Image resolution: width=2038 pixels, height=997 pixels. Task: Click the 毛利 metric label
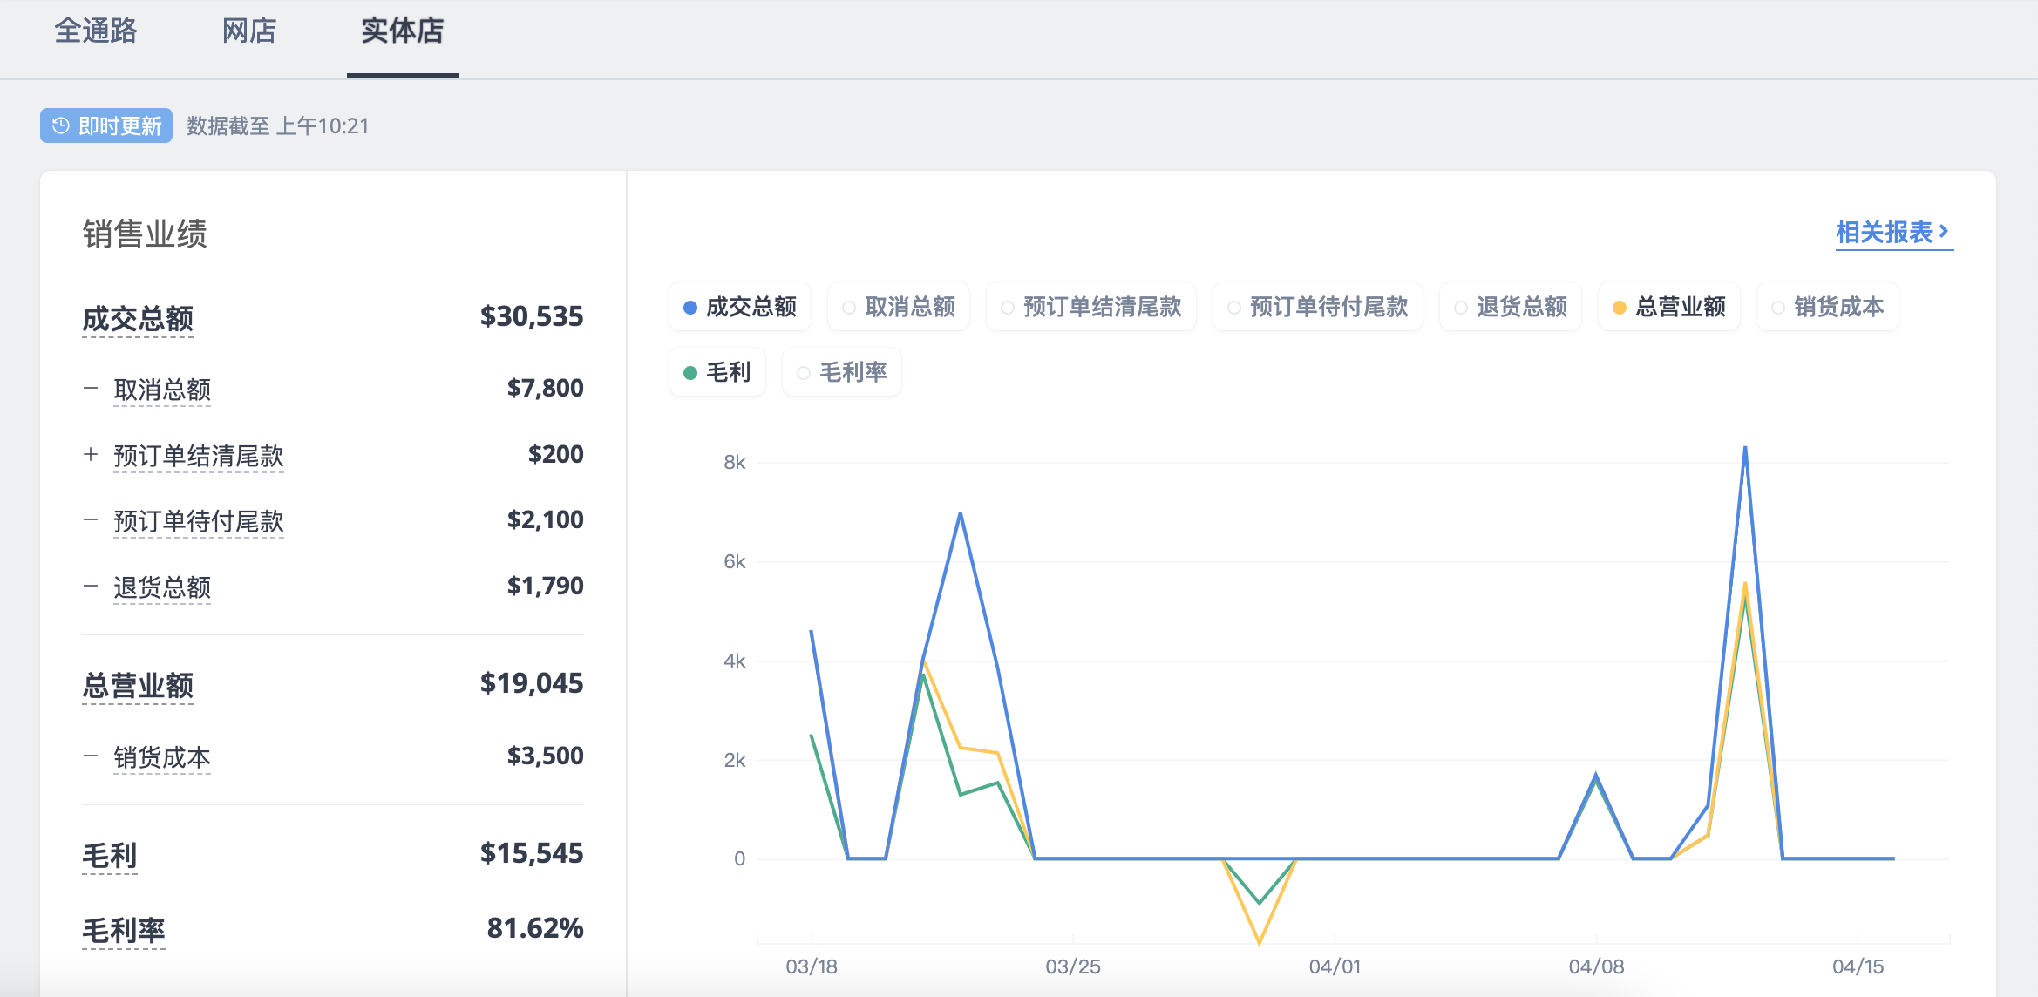coord(110,855)
